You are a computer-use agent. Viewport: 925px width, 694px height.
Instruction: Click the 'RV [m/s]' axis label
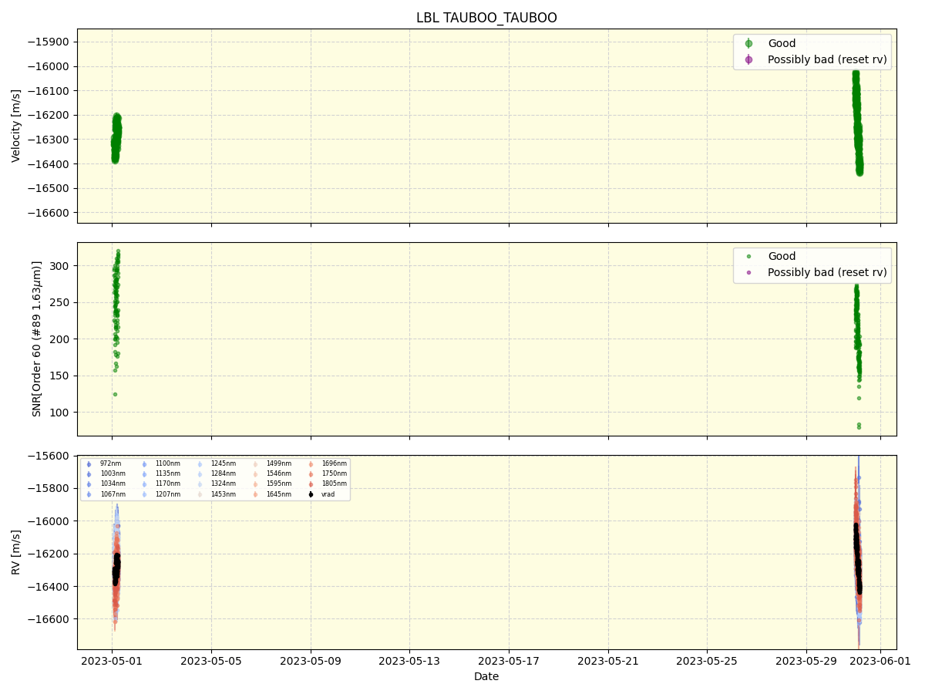(16, 552)
